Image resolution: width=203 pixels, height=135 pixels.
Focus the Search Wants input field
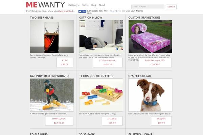[148, 7]
